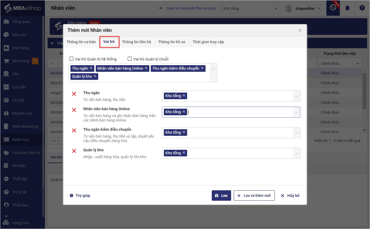This screenshot has width=370, height=229.
Task: Click Lưu và thêm mới button
Action: coord(254,196)
